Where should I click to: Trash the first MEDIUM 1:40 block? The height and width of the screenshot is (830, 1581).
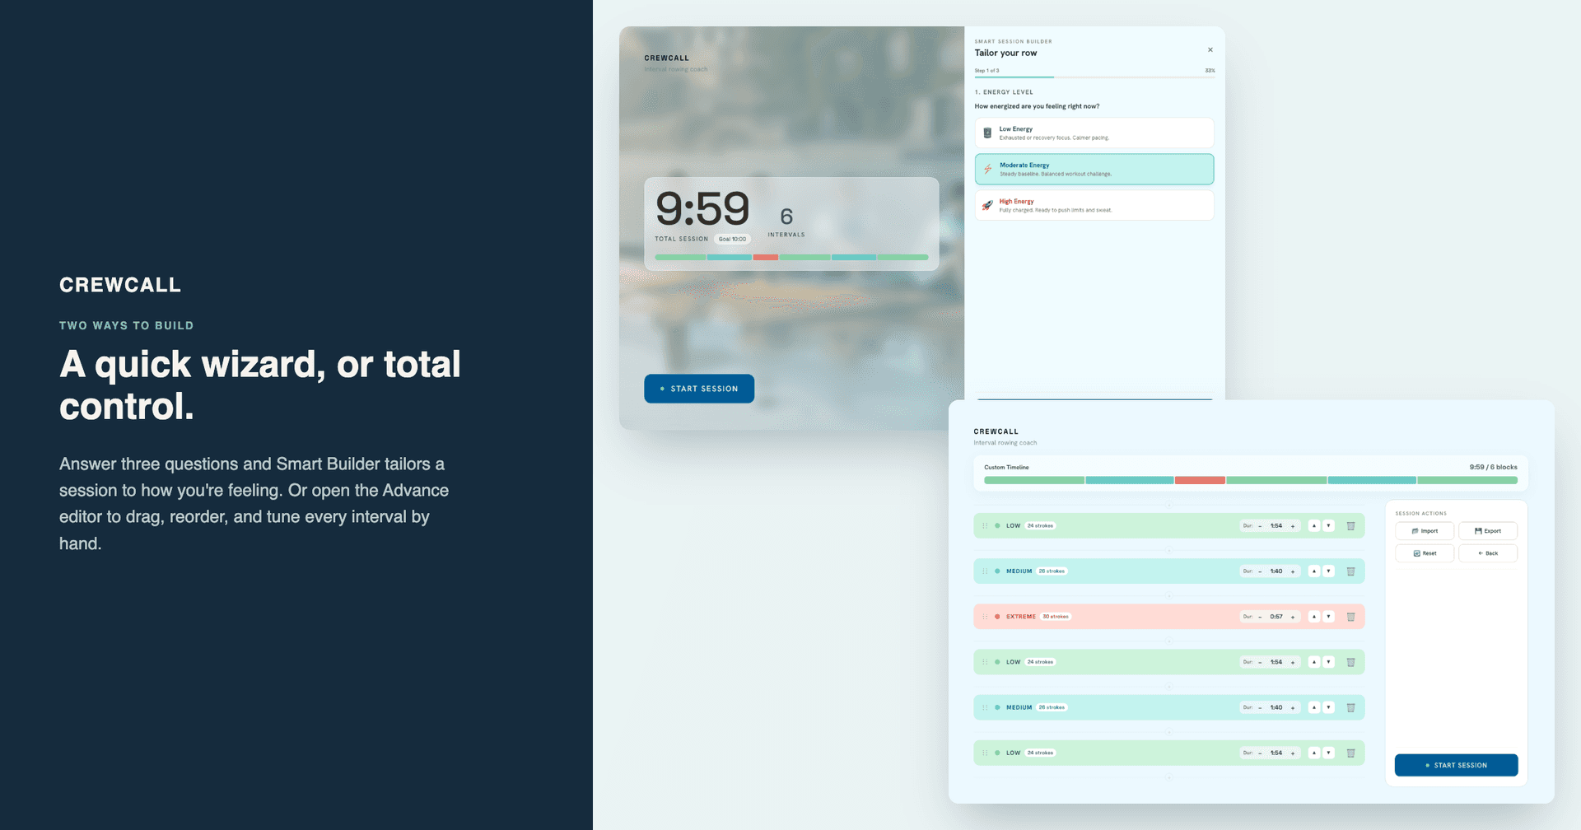1350,571
